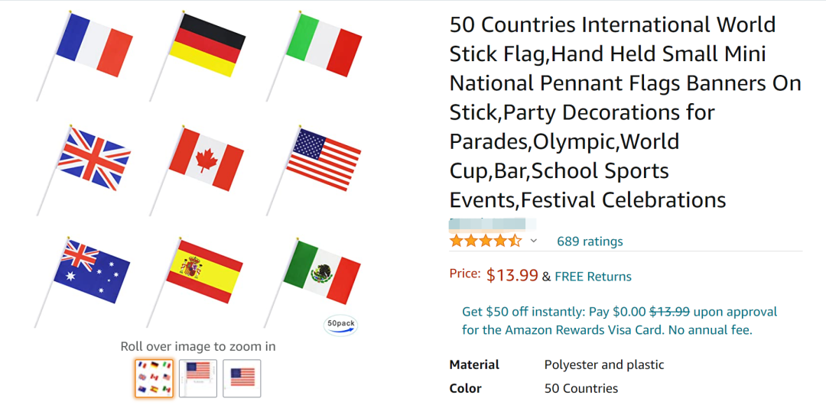Click the four-and-a-half star rating
Image resolution: width=826 pixels, height=405 pixels.
486,241
